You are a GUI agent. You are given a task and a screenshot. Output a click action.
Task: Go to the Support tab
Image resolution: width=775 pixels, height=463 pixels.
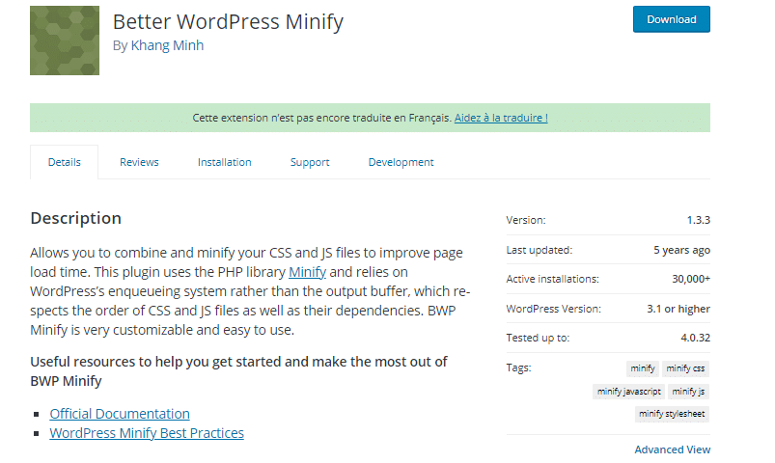310,162
